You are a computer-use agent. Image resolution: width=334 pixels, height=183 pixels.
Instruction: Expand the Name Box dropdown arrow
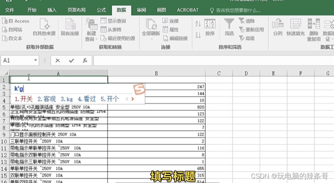pyautogui.click(x=35, y=60)
